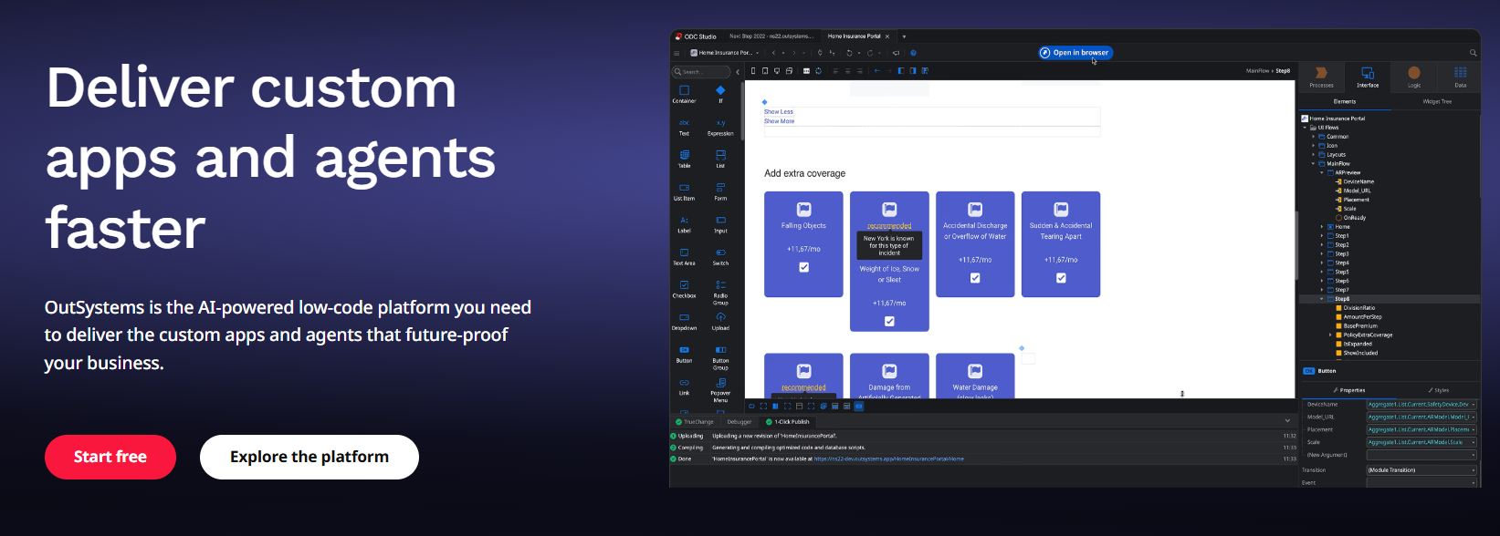Viewport: 1500px width, 536px height.
Task: Expand the Step1 screen node
Action: [1322, 236]
